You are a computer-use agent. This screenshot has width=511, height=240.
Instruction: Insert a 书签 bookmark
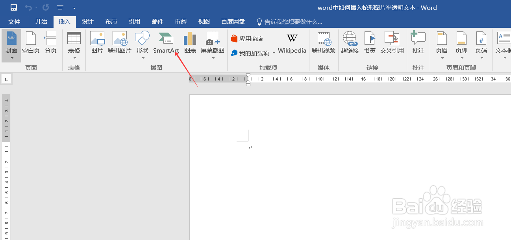pos(370,42)
